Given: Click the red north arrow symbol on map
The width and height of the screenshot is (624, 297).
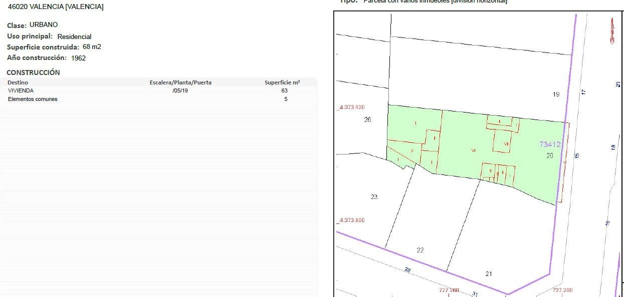Looking at the screenshot, I should point(612,31).
